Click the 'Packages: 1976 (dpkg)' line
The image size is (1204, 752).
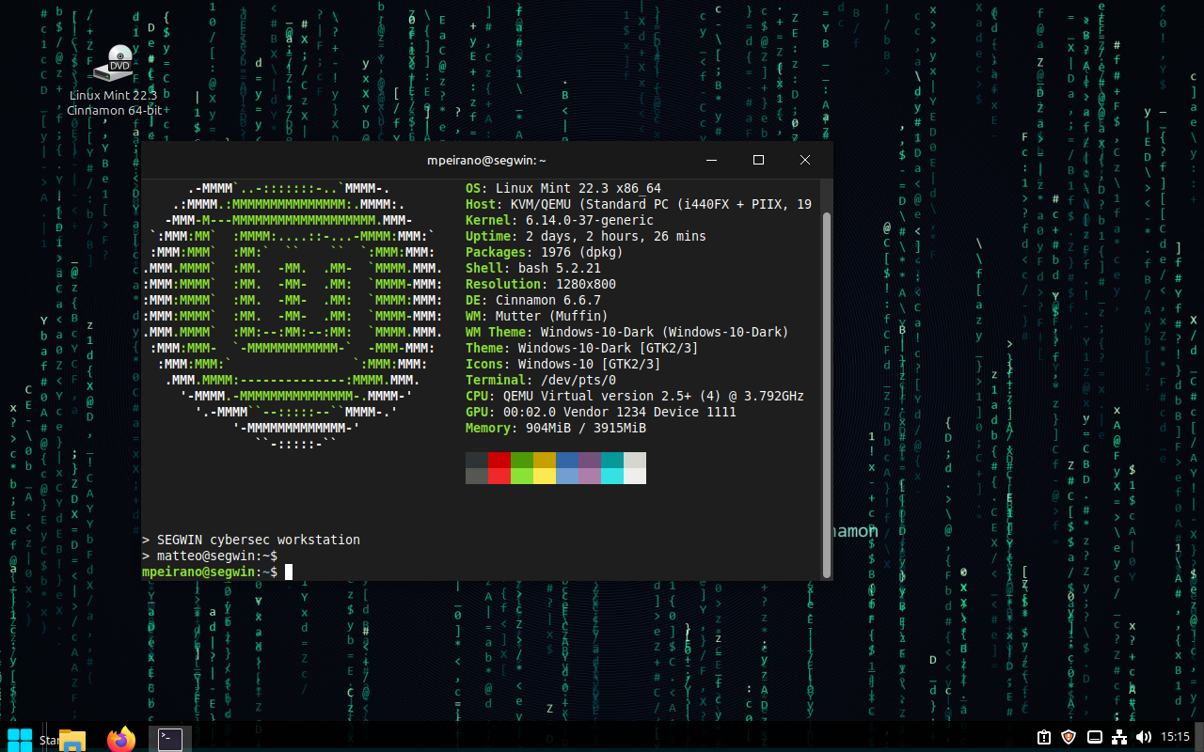(x=545, y=252)
